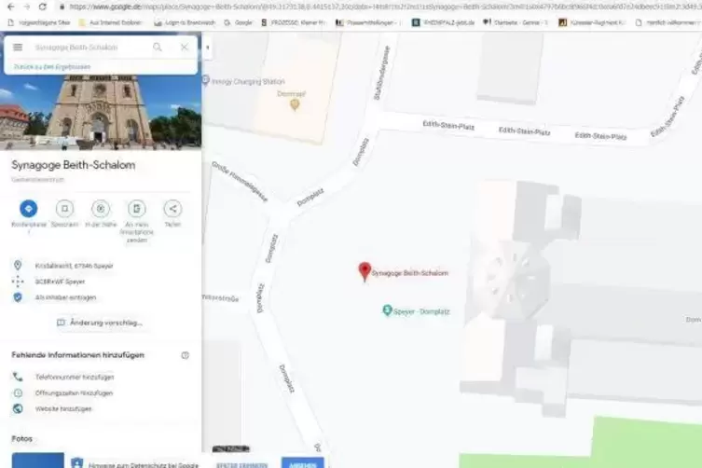The image size is (702, 468).
Task: Click the browser Forward arrow
Action: click(26, 7)
